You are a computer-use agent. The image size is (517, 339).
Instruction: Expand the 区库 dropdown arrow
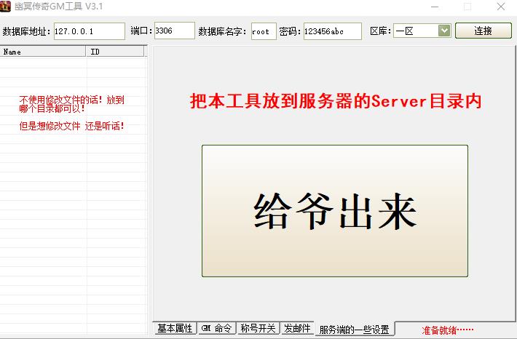[x=444, y=31]
